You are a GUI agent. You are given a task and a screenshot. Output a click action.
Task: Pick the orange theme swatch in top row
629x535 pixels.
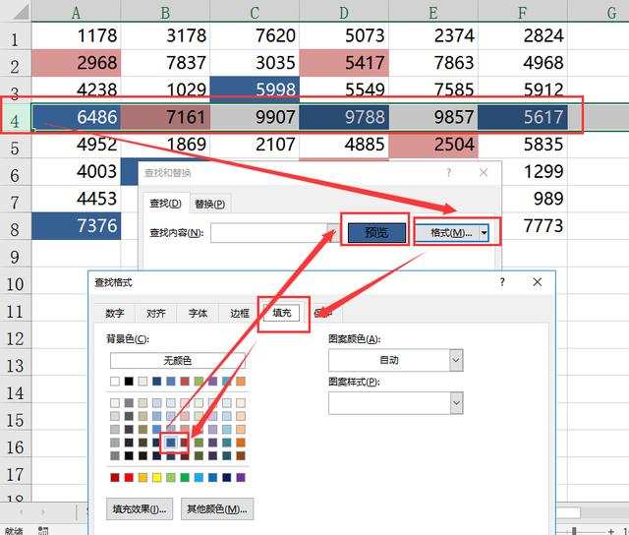241,382
